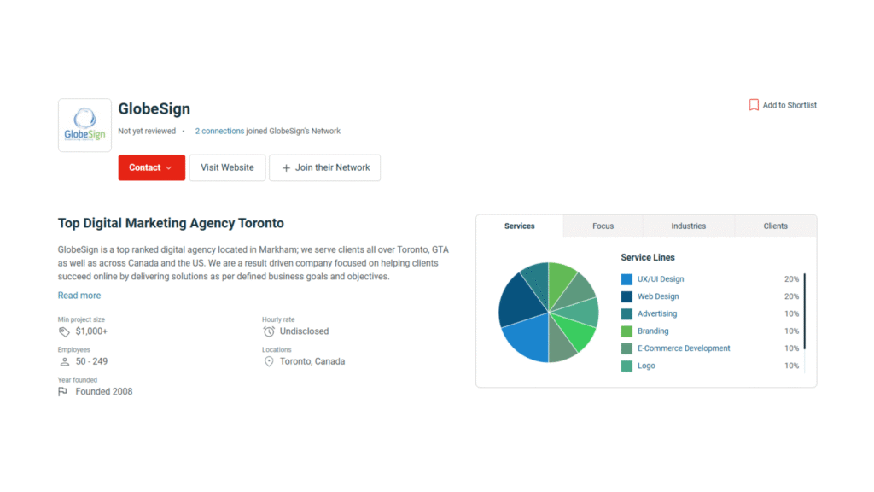Switch to the Industries tab
This screenshot has height=492, width=874.
(688, 226)
